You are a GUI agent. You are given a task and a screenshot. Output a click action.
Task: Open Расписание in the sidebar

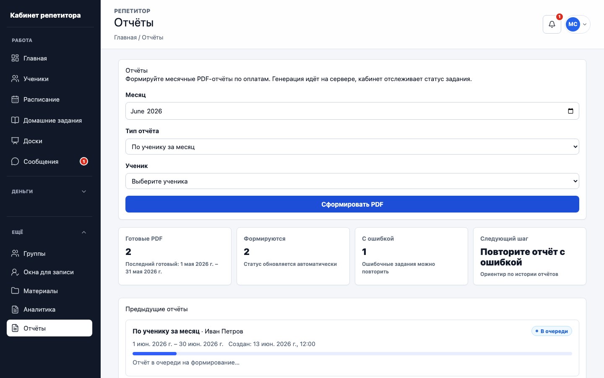(x=49, y=100)
